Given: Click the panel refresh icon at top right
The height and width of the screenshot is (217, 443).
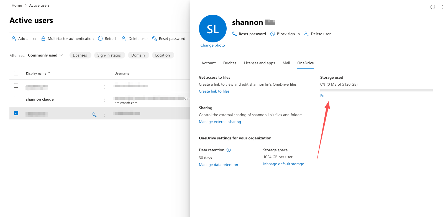Looking at the screenshot, I should [x=432, y=7].
